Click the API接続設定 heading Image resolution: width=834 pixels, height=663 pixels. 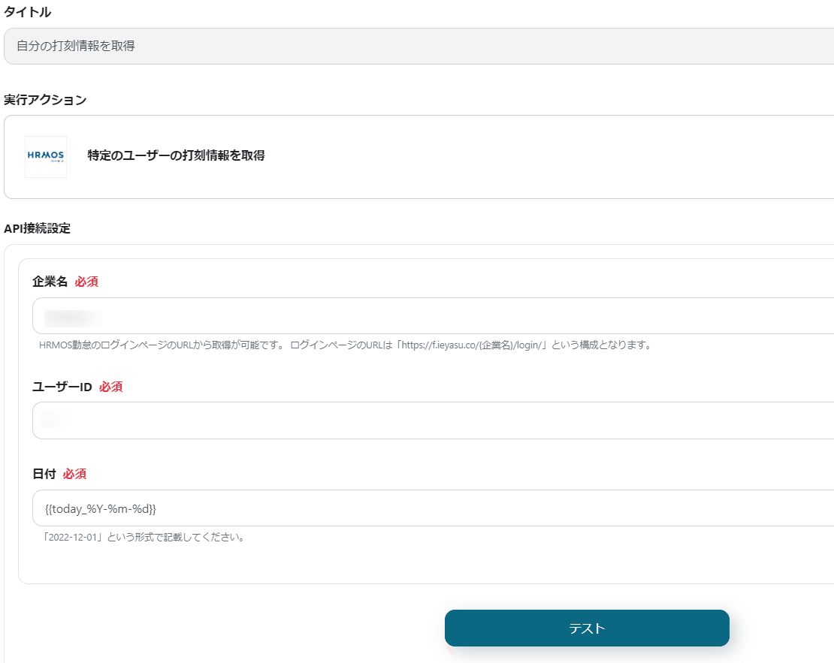coord(38,228)
